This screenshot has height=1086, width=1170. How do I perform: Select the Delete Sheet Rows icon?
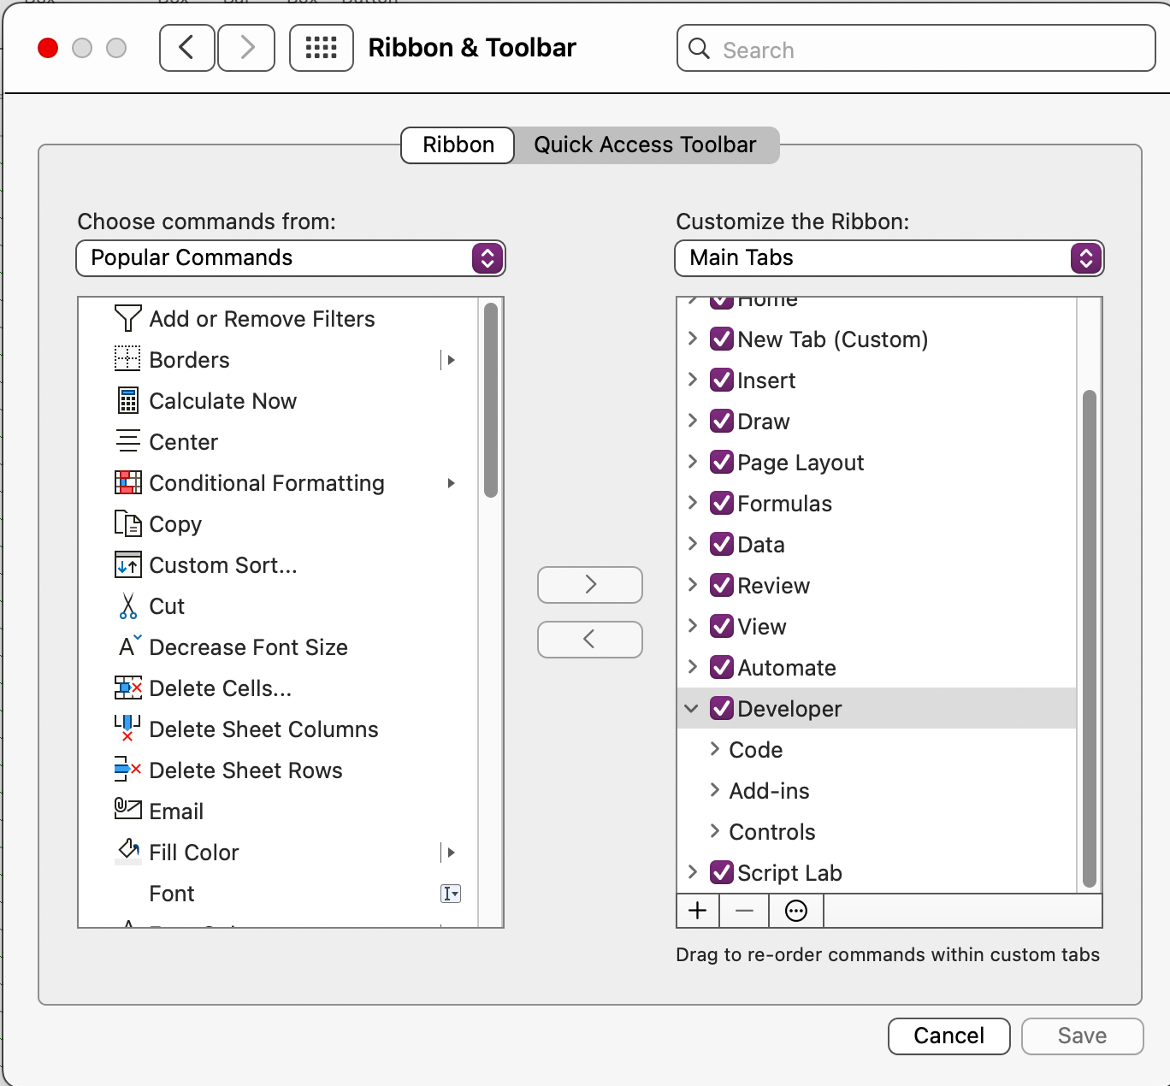(127, 770)
